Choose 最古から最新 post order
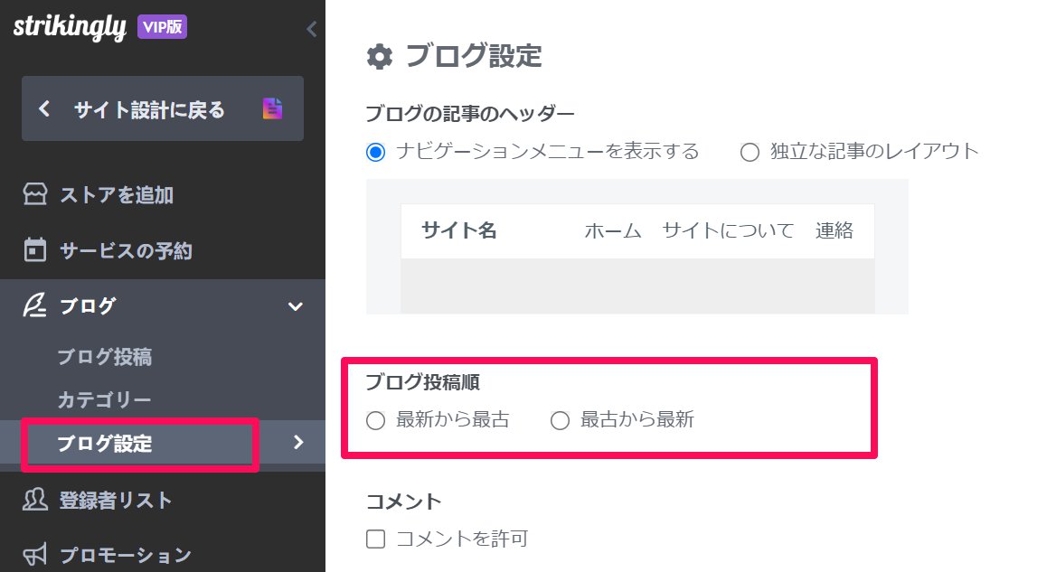 coord(560,420)
